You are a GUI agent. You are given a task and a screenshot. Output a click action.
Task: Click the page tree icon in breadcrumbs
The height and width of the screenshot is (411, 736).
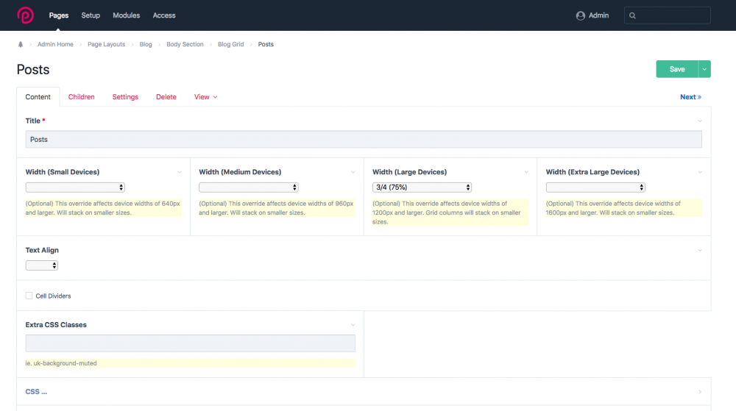[21, 44]
